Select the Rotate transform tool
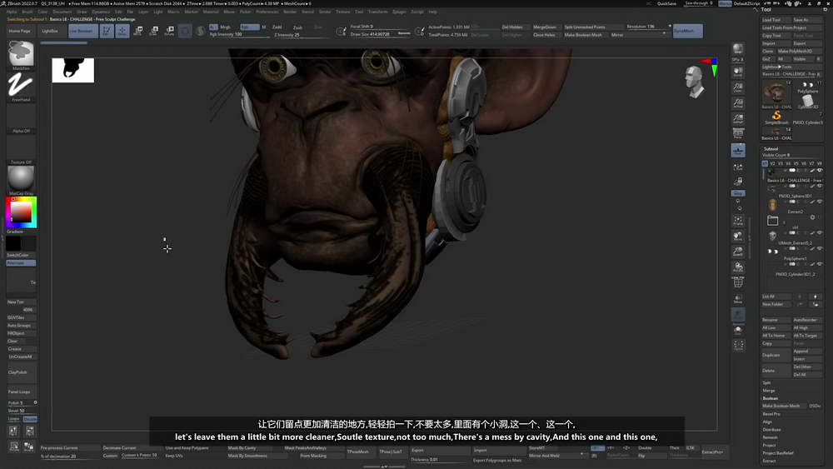The height and width of the screenshot is (469, 833). click(169, 31)
